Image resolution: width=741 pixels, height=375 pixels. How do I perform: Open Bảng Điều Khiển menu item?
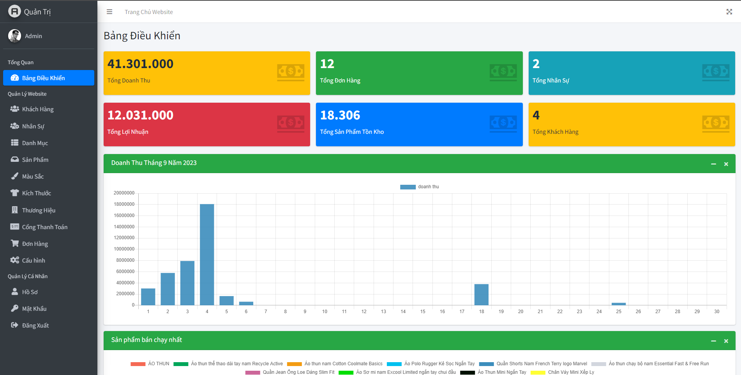49,78
